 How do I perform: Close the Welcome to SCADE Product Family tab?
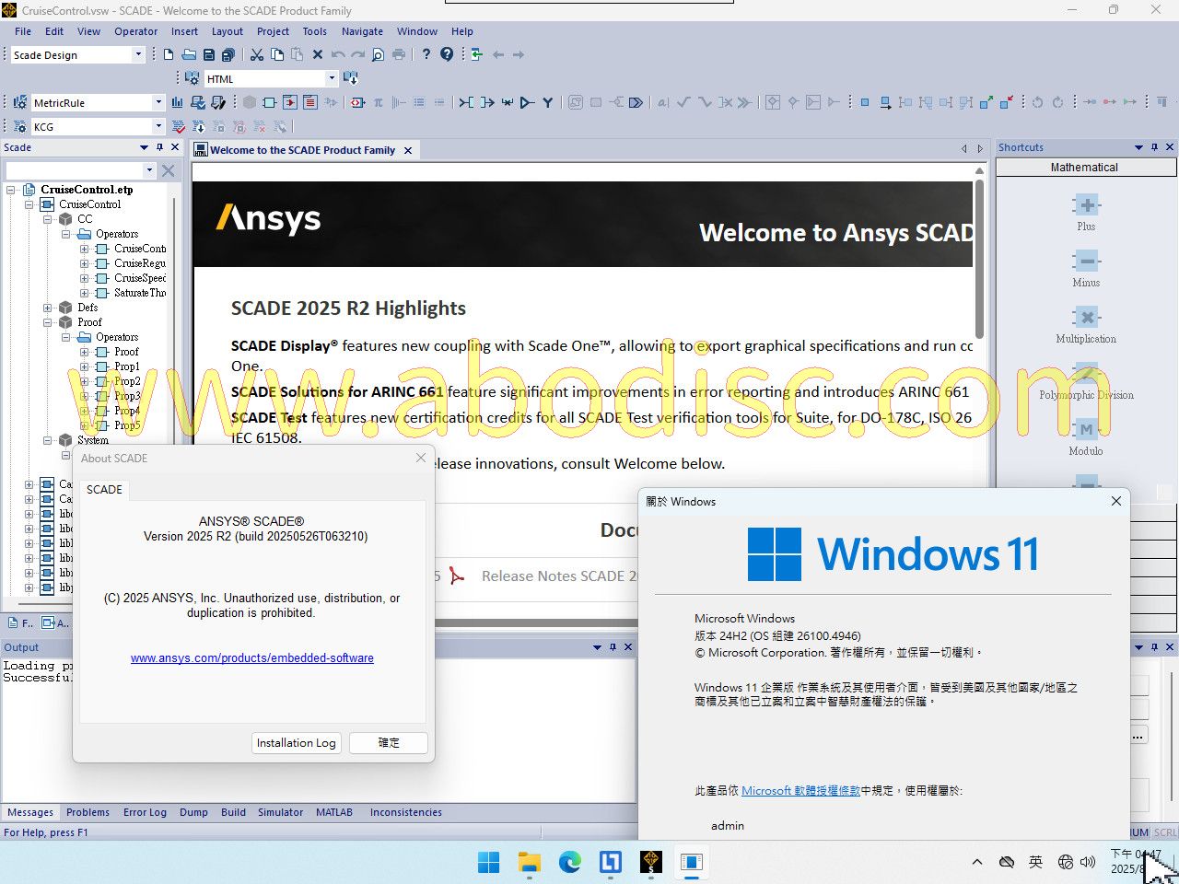(x=408, y=150)
